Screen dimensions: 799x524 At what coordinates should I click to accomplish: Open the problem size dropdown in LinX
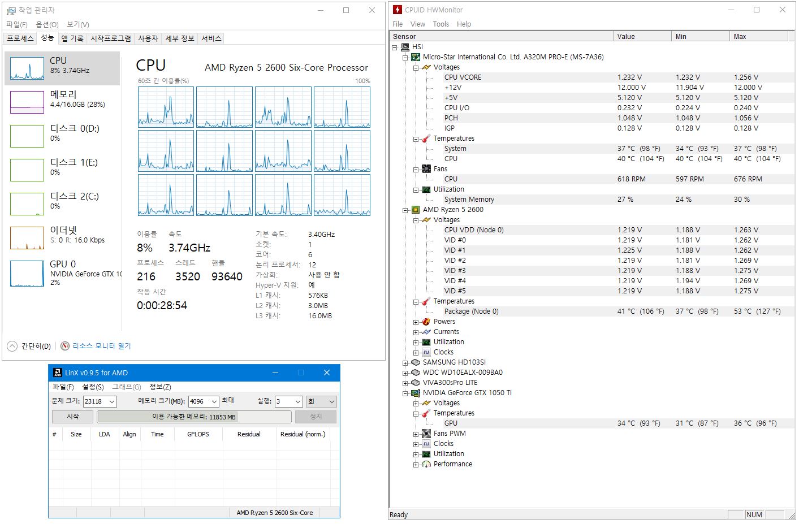(112, 401)
